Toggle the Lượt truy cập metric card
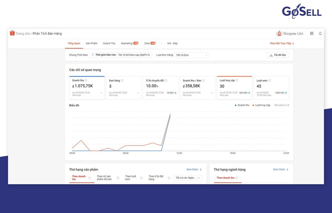The height and width of the screenshot is (213, 332). point(234,88)
